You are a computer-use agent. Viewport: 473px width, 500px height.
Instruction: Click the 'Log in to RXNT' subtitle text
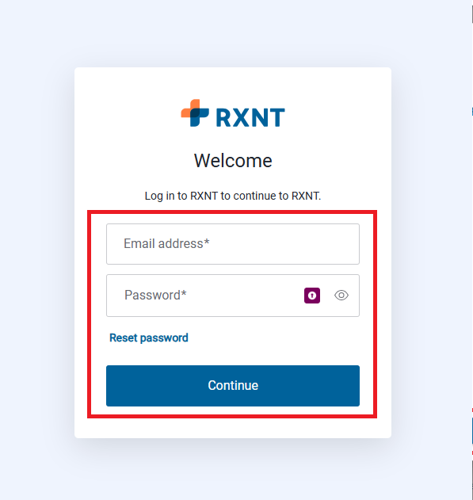click(x=233, y=196)
